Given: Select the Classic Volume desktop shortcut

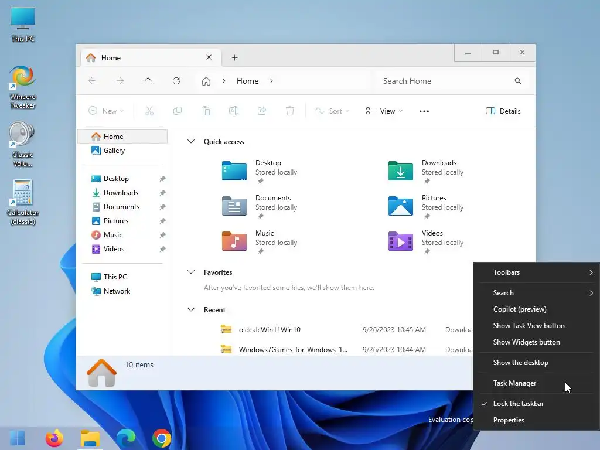Looking at the screenshot, I should (23, 144).
